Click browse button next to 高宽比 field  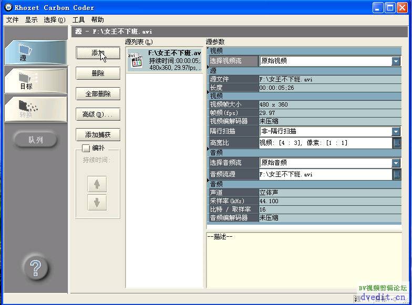(x=397, y=143)
